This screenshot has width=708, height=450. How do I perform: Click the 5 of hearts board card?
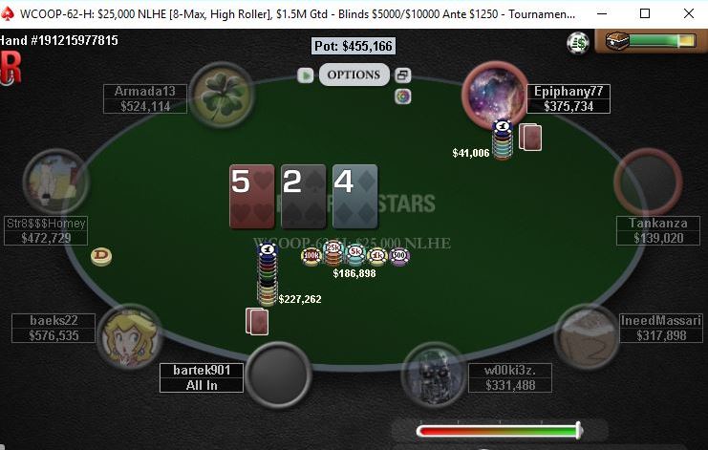pyautogui.click(x=252, y=197)
